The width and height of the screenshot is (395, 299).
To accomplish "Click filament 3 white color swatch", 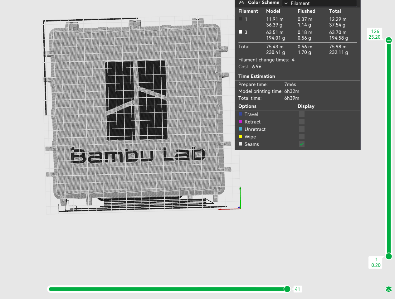I will (240, 32).
